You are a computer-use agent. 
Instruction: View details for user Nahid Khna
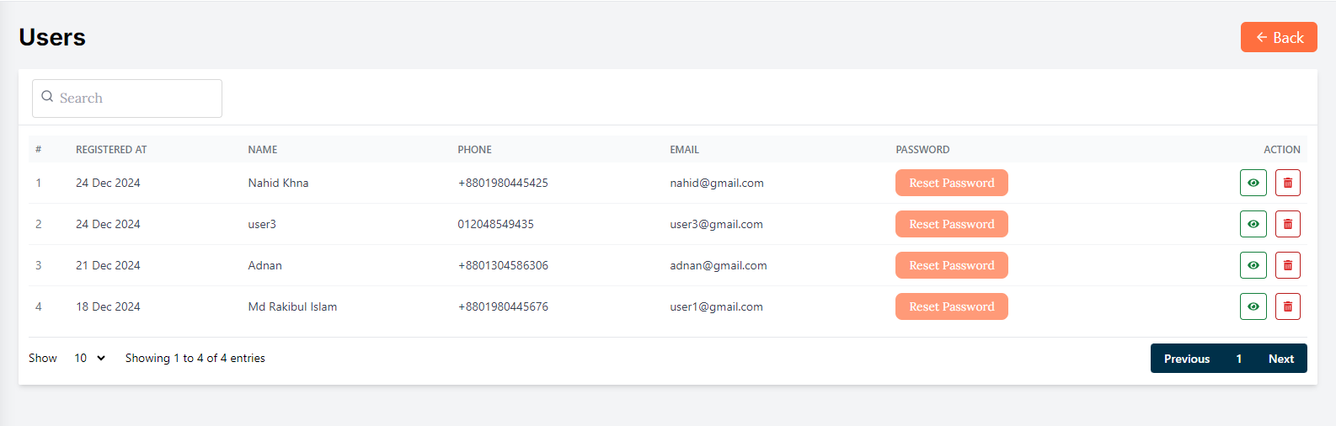click(1253, 183)
